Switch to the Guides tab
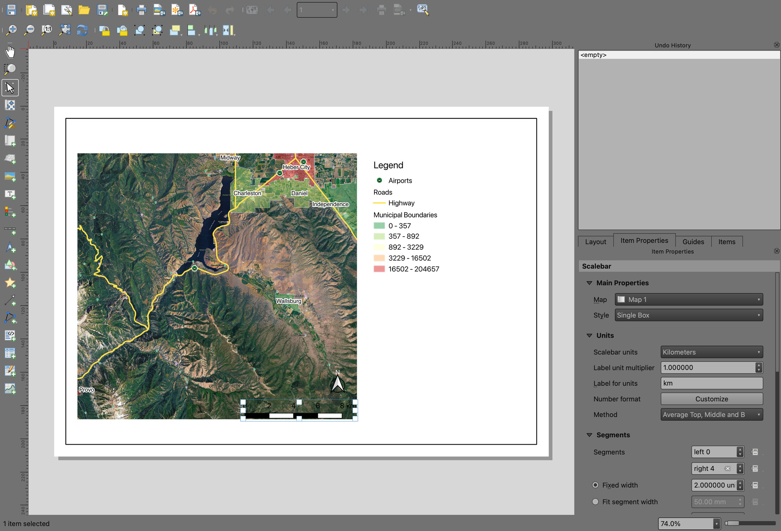 coord(693,242)
